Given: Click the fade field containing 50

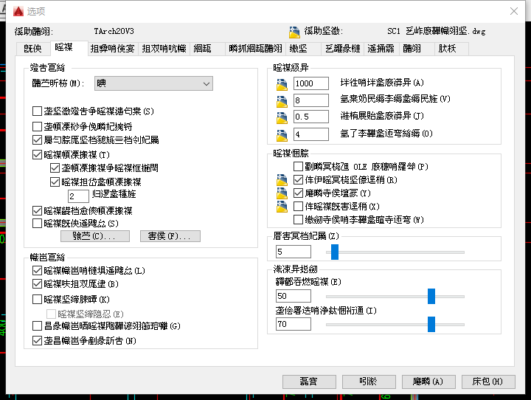Looking at the screenshot, I should point(294,296).
